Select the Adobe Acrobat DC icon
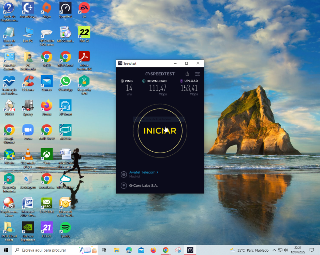 (84, 61)
